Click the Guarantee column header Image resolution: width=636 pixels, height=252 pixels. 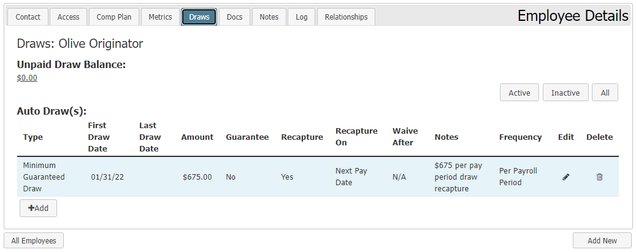(247, 137)
